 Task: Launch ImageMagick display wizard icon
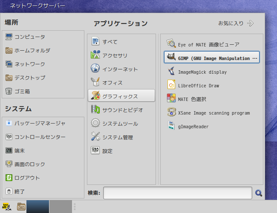(x=171, y=71)
